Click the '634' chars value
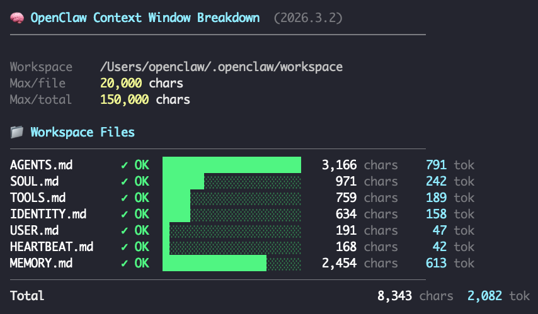The height and width of the screenshot is (314, 538). (x=346, y=214)
